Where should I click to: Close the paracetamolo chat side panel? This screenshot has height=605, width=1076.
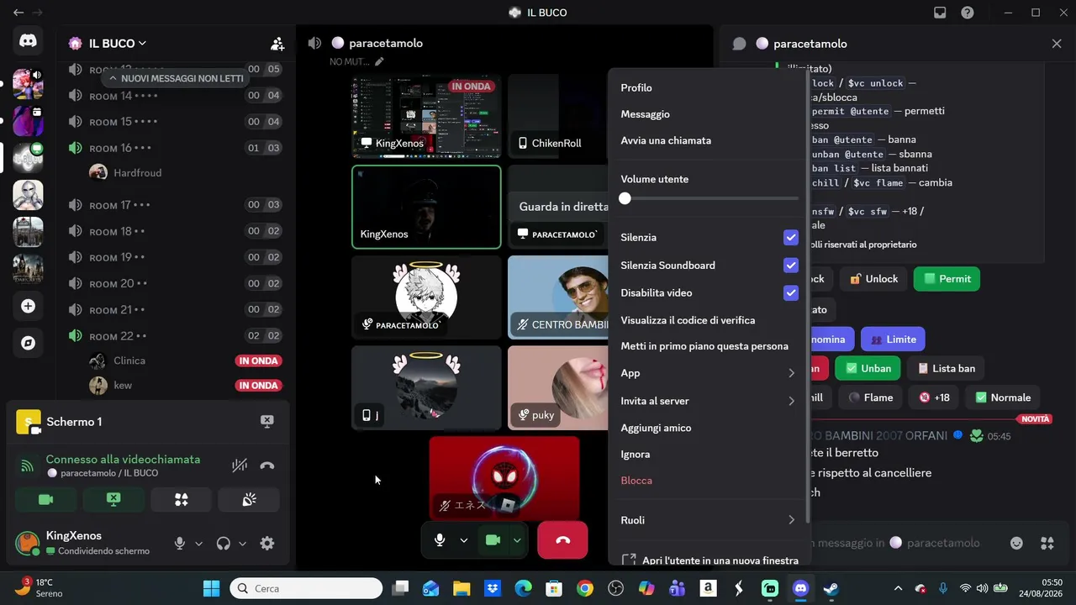click(1057, 44)
